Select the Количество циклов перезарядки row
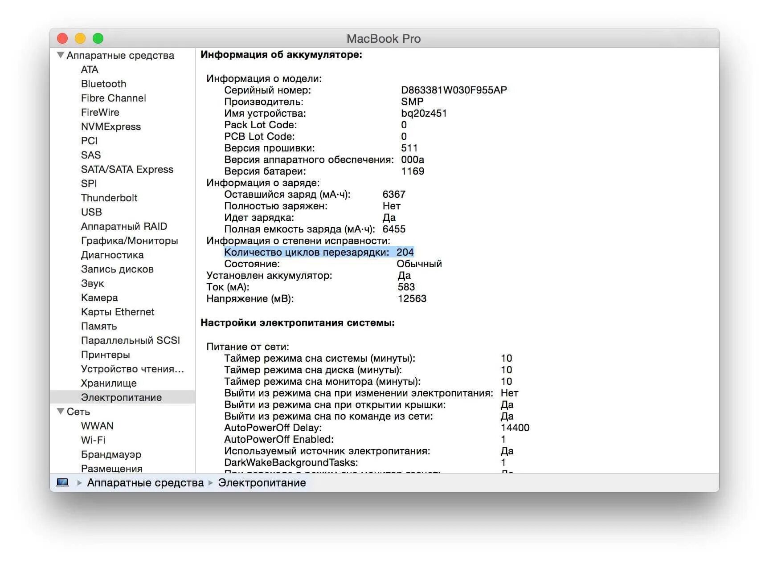The height and width of the screenshot is (563, 769). tap(319, 252)
